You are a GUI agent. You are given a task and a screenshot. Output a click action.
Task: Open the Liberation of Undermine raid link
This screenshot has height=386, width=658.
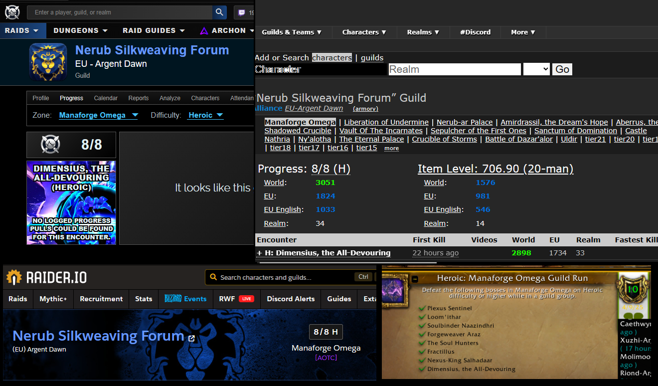[386, 122]
